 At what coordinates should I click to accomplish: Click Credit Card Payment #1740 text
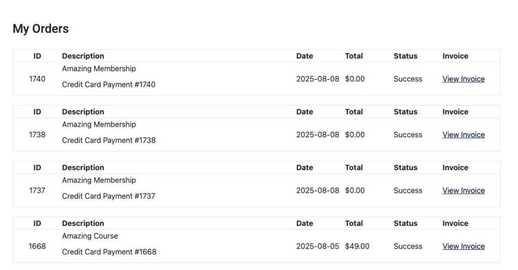pyautogui.click(x=109, y=85)
